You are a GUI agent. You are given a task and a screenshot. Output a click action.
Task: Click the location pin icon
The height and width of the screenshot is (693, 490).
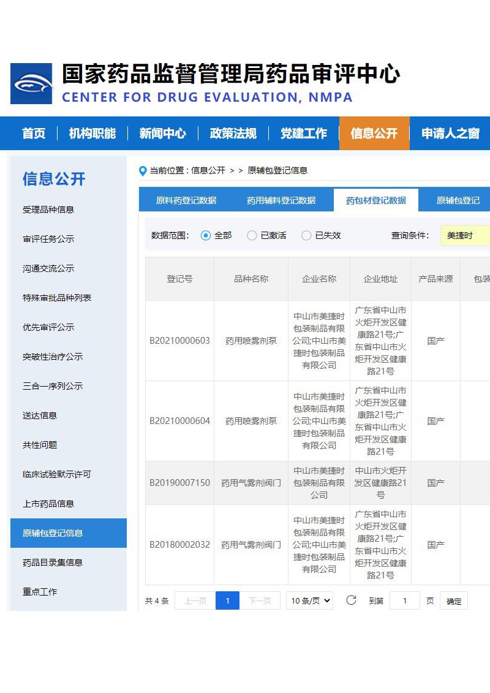143,171
